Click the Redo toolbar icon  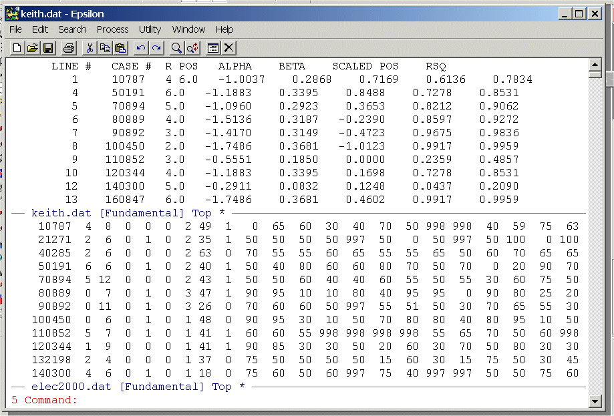click(156, 47)
